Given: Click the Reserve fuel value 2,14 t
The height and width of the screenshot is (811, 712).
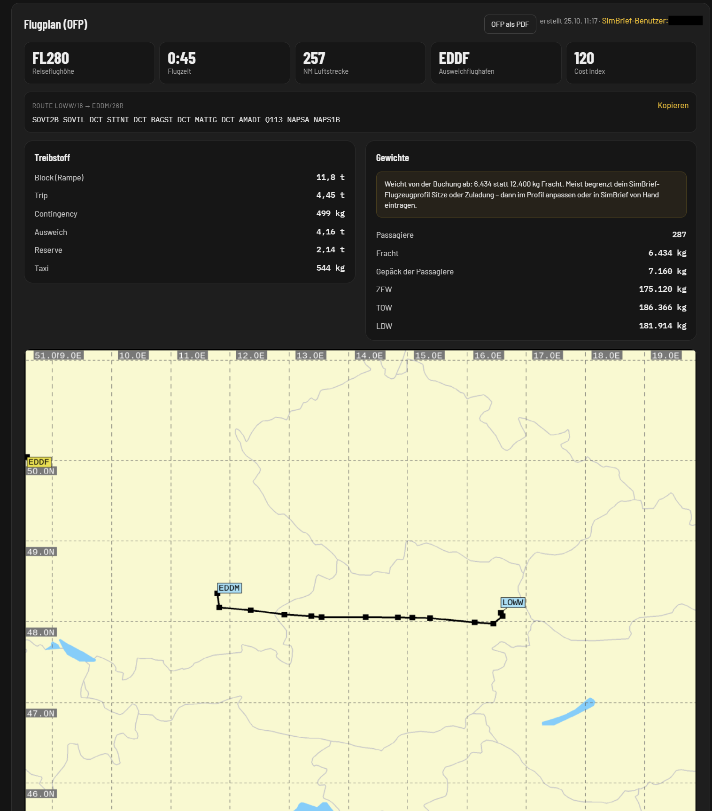Looking at the screenshot, I should [x=331, y=250].
